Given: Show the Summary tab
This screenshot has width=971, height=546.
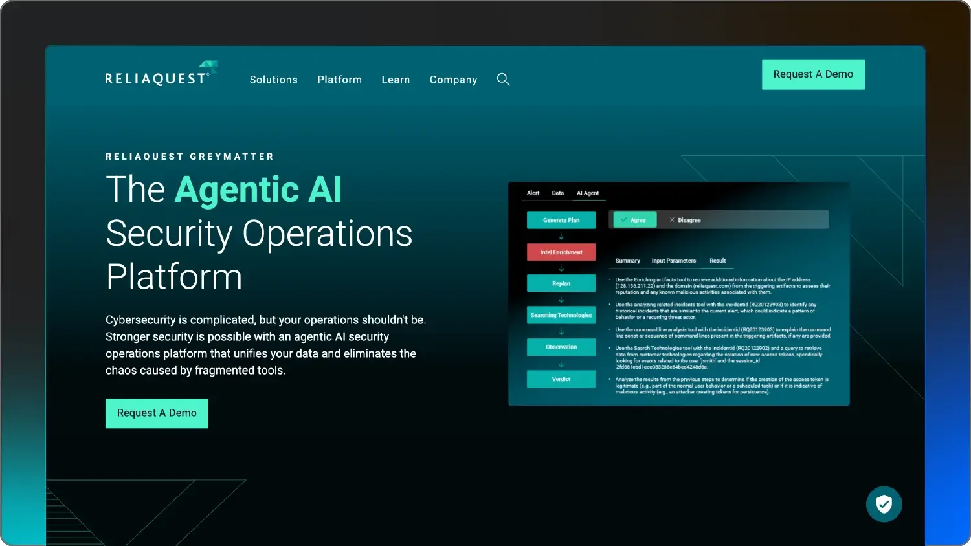Looking at the screenshot, I should tap(627, 261).
